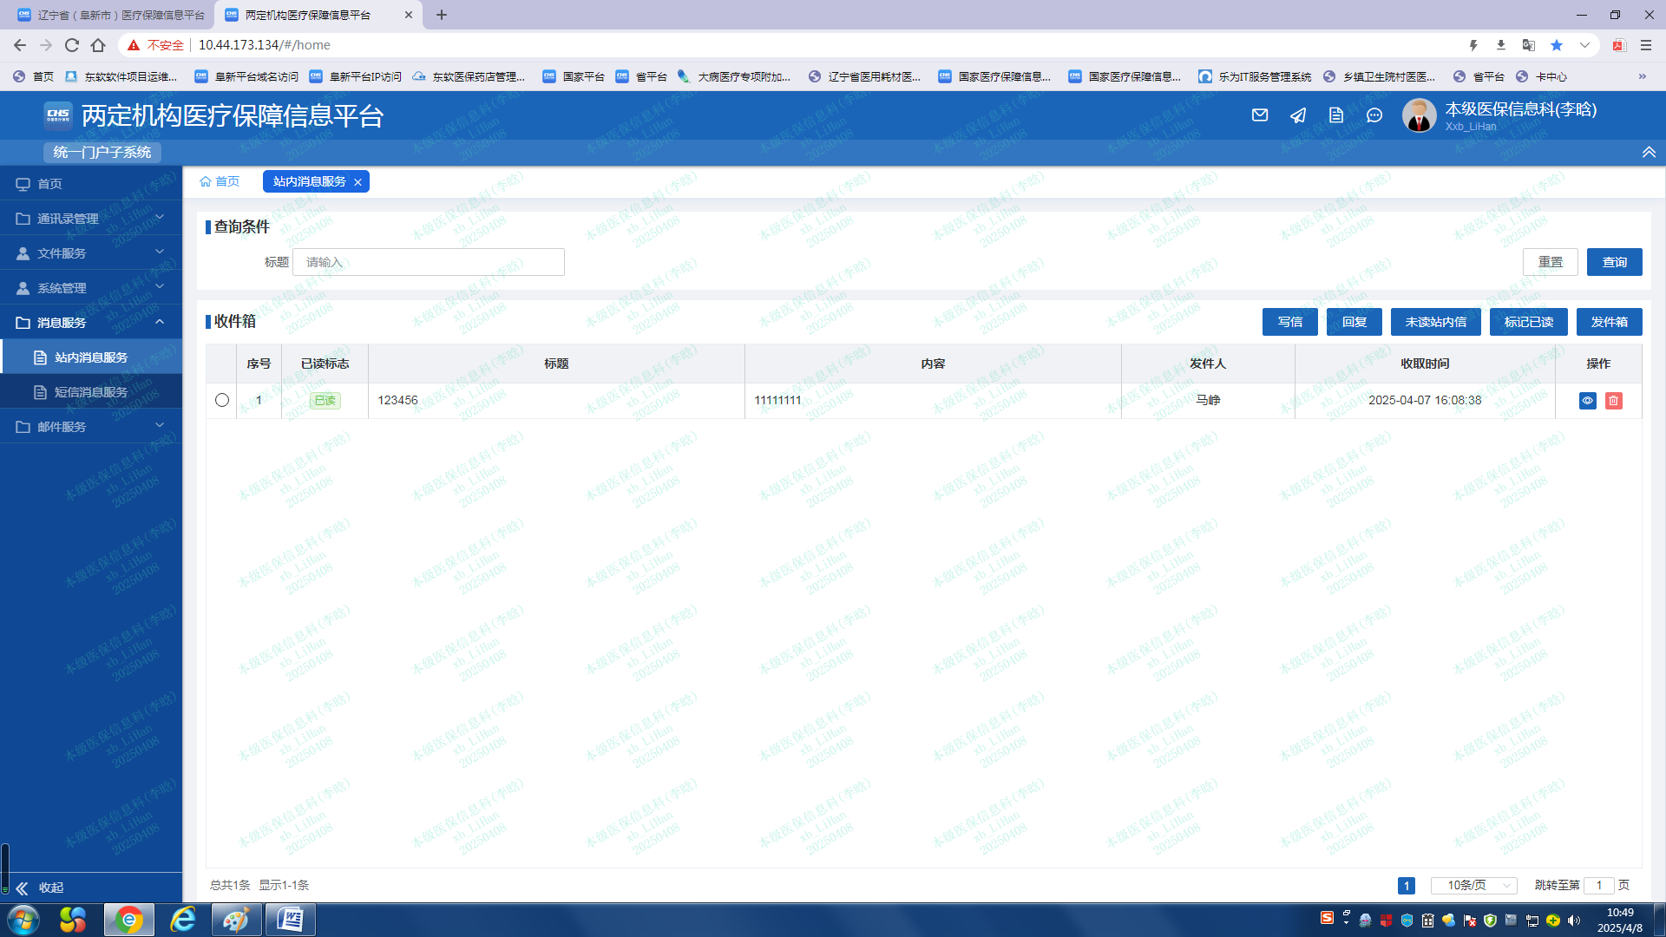Click the translate icon in address bar
The width and height of the screenshot is (1666, 937).
tap(1529, 45)
